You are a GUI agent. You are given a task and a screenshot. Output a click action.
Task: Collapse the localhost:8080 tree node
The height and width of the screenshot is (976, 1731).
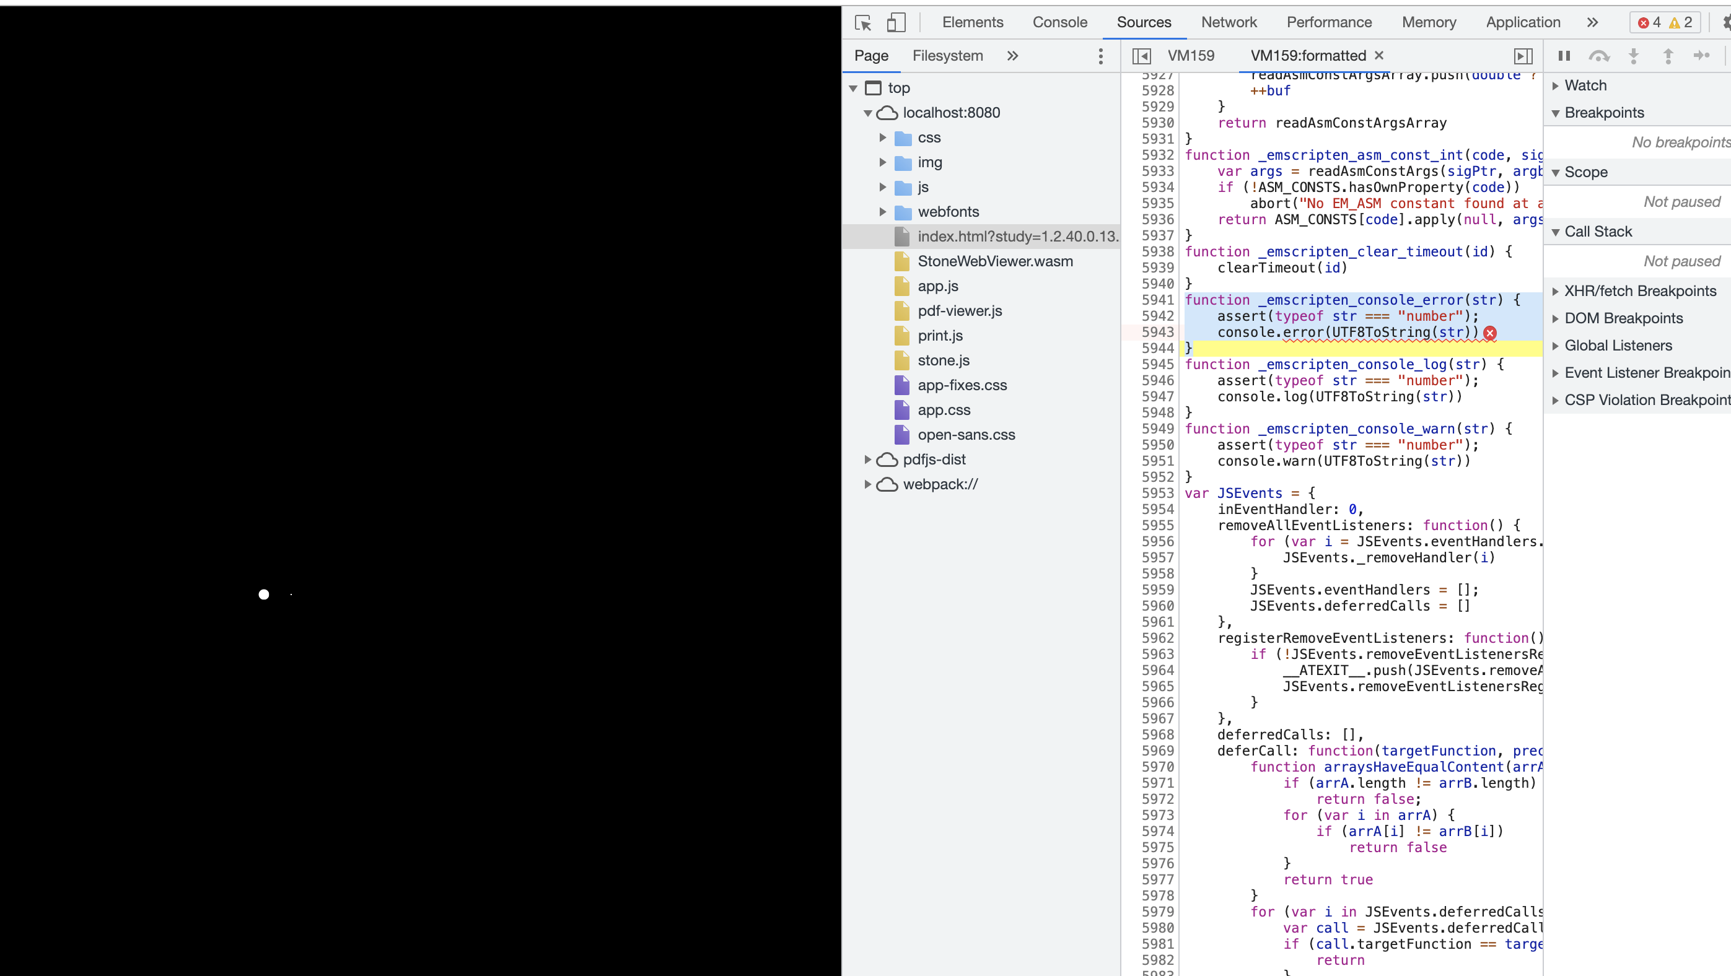pos(868,113)
